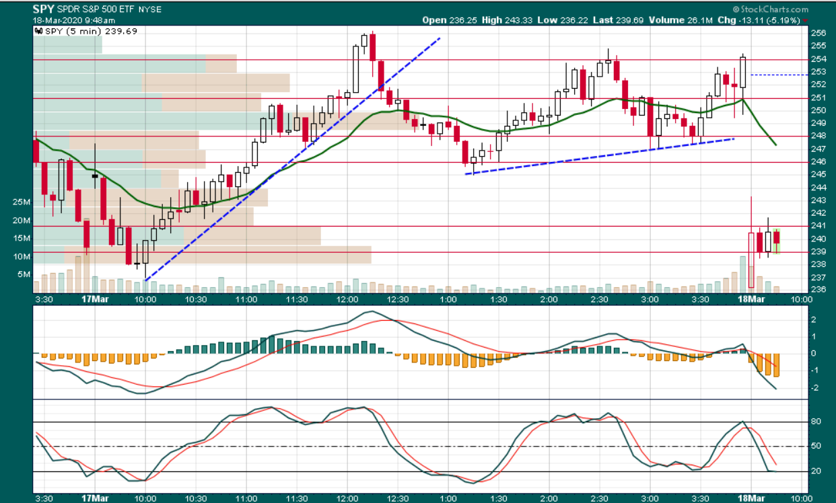Click the 15M volume scale label
This screenshot has height=503, width=836.
pyautogui.click(x=22, y=239)
